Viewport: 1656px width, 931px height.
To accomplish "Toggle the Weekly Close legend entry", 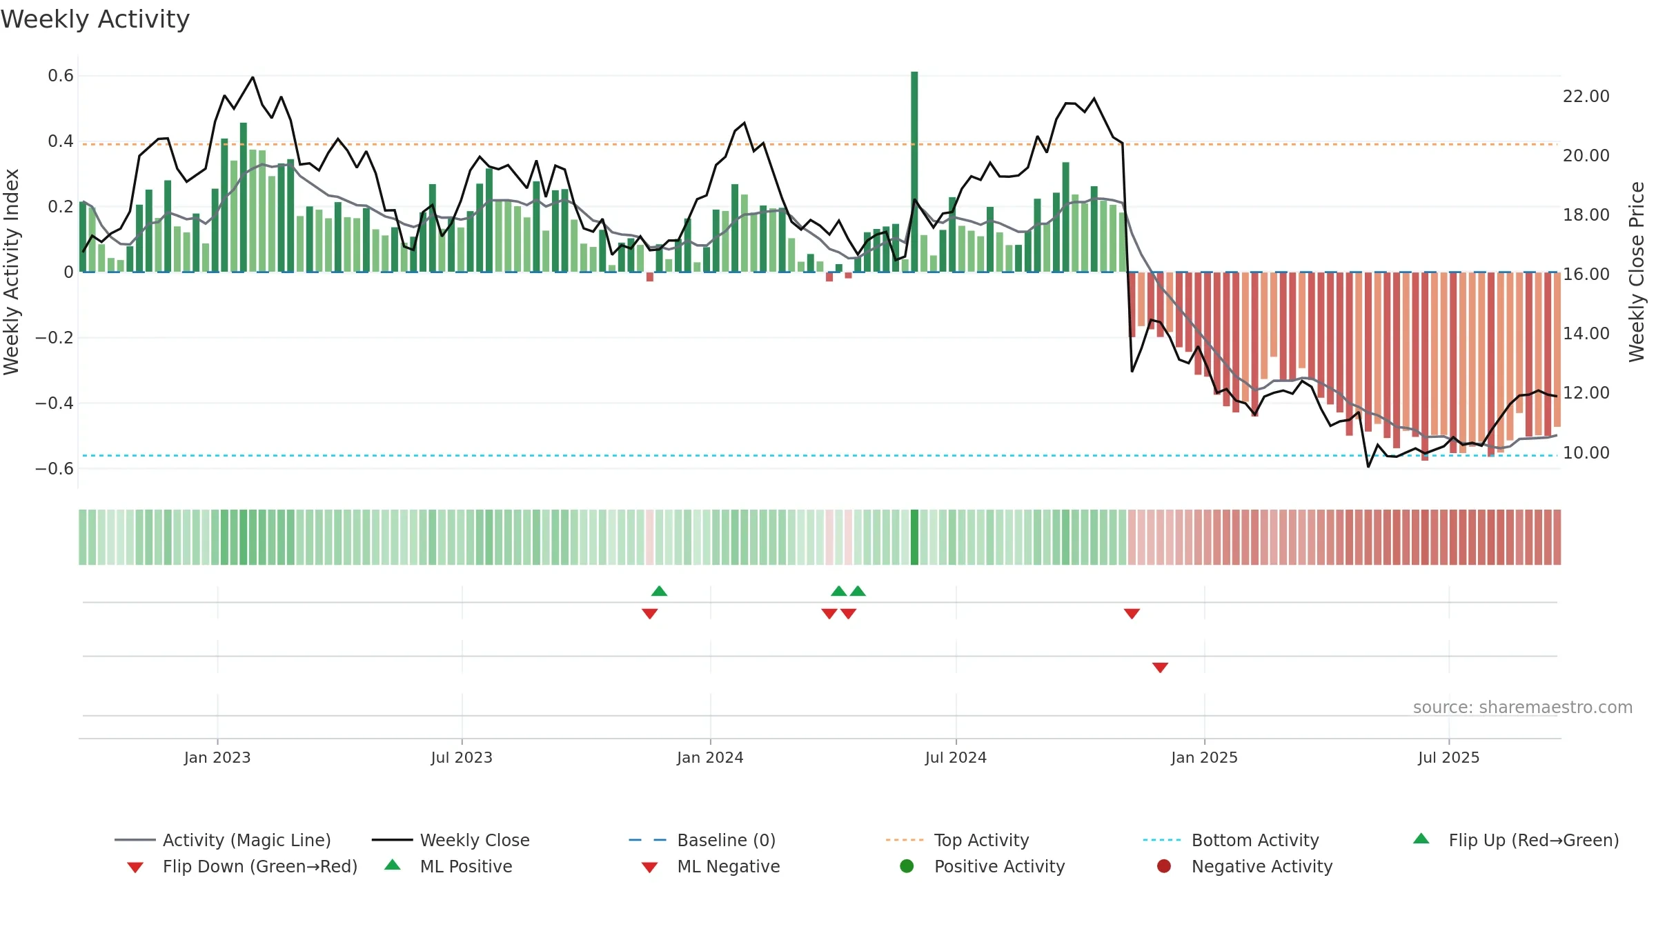I will point(451,840).
